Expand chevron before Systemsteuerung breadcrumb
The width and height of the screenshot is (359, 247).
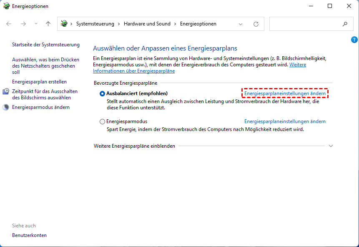[x=71, y=24]
